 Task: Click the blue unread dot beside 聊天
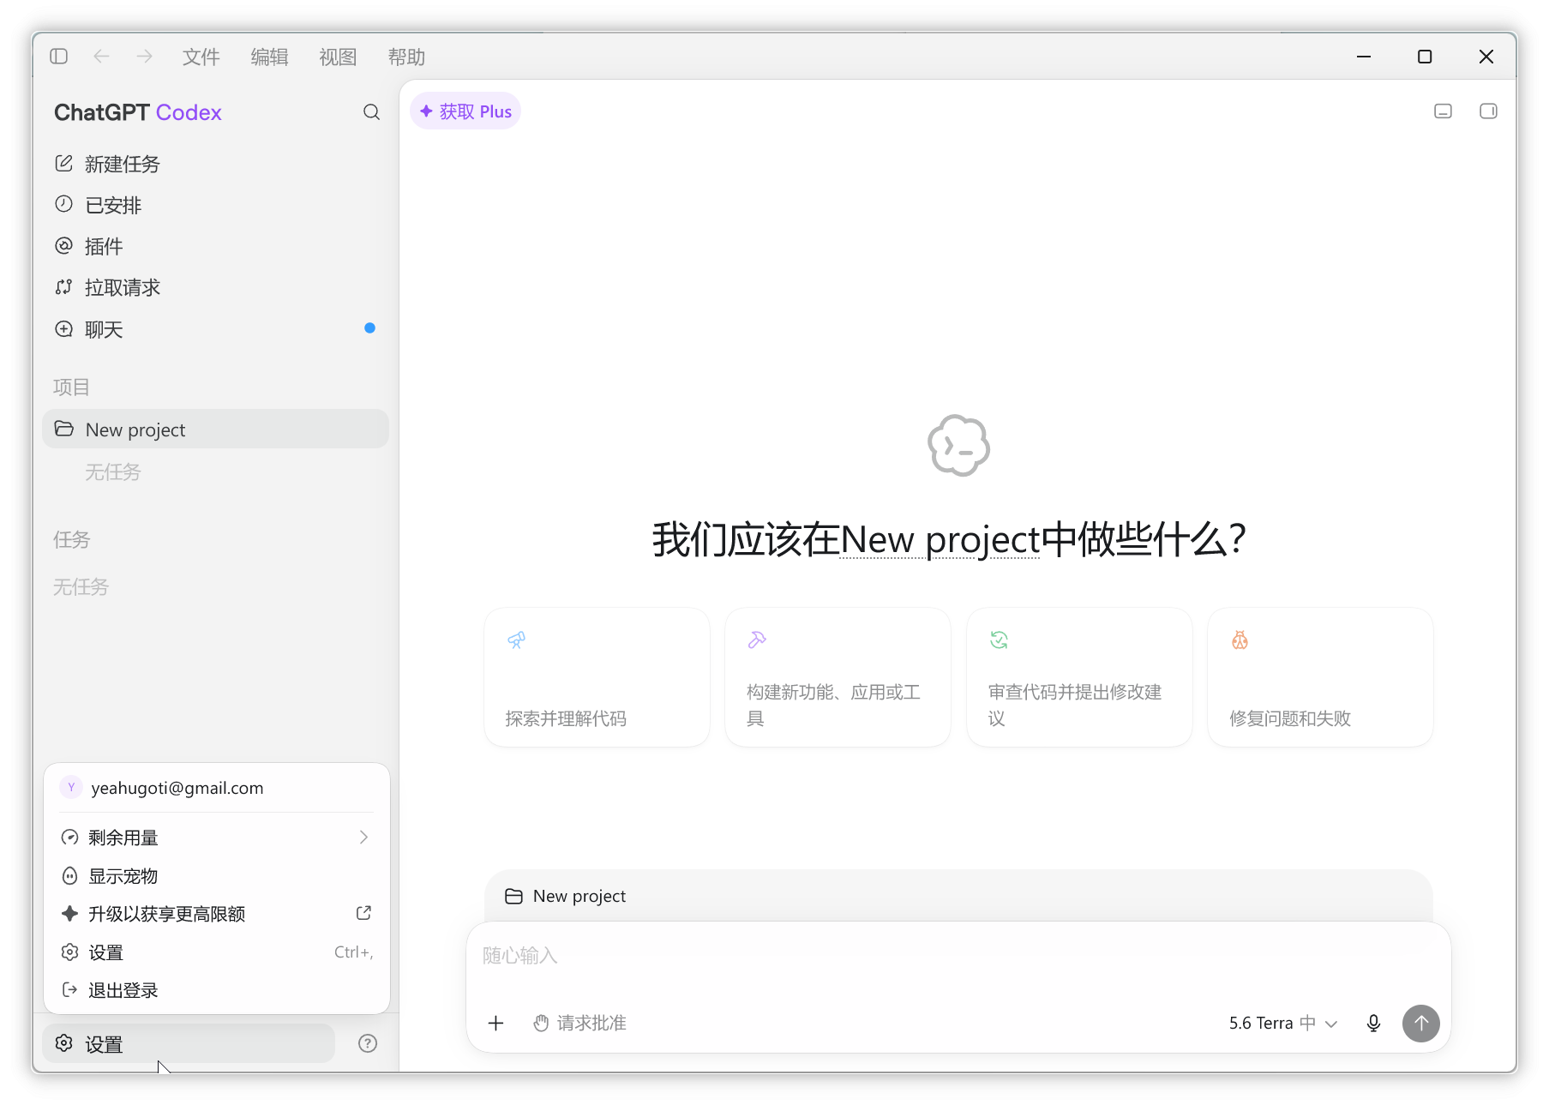(369, 328)
